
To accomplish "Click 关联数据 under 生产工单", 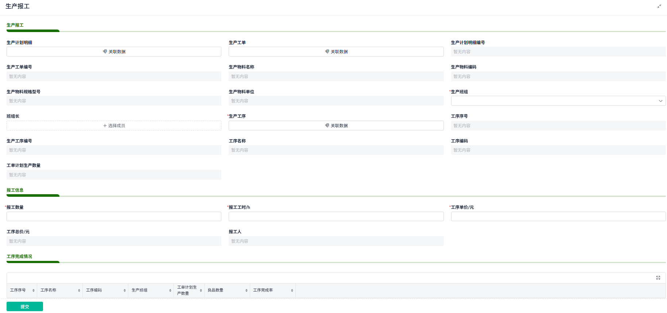I will 336,52.
